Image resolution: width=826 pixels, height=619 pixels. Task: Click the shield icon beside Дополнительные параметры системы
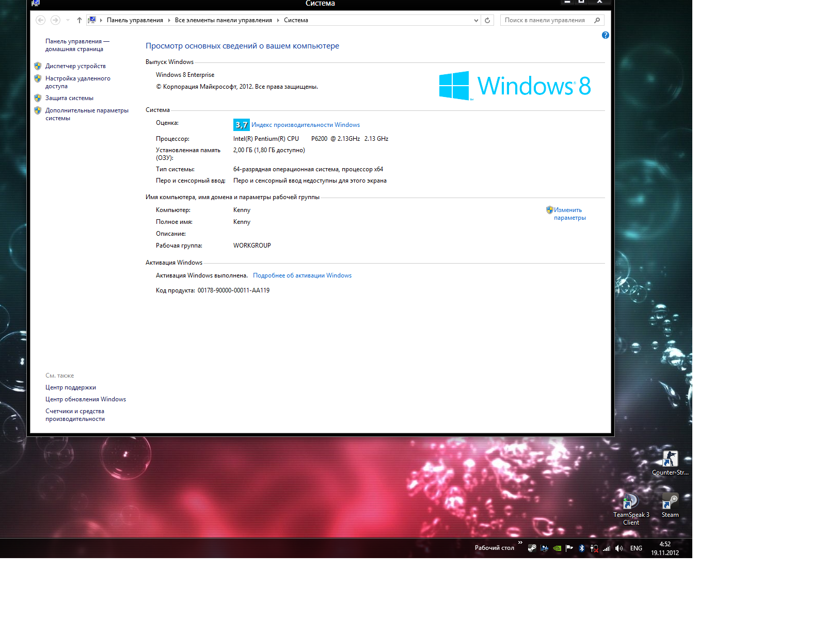[x=38, y=110]
